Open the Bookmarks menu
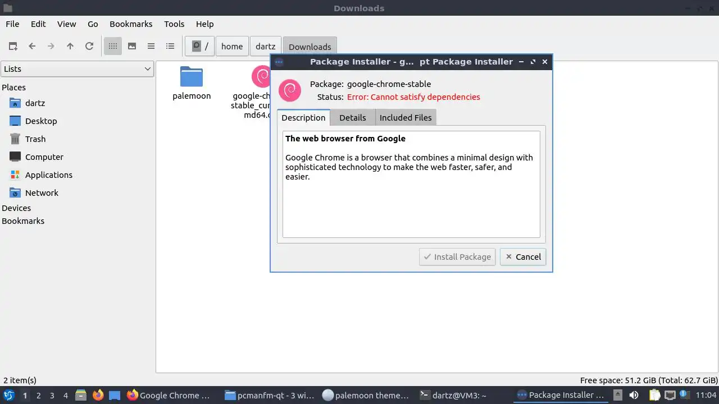Screen dimensions: 719x404 (x=131, y=24)
